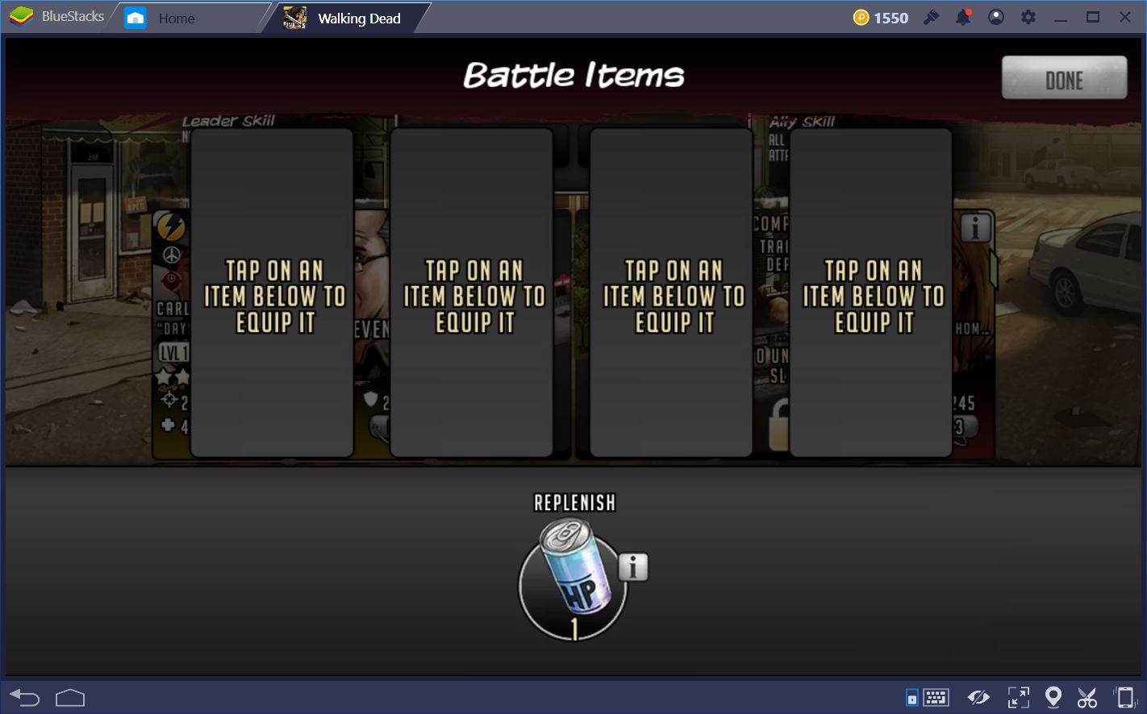Click the Android home button
Image resolution: width=1147 pixels, height=714 pixels.
(x=70, y=697)
